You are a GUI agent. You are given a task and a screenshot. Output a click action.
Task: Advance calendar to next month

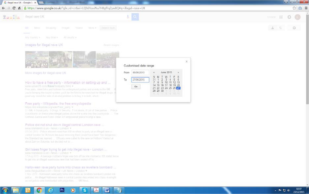[x=178, y=72]
